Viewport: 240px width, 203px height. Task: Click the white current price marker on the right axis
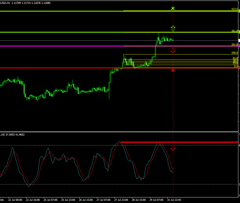(239, 40)
